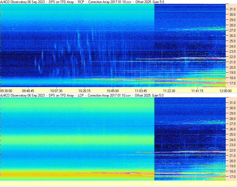Pick 23.0 frequency label on RCP chart
Image resolution: width=237 pixels, height=187 pixels.
[232, 52]
